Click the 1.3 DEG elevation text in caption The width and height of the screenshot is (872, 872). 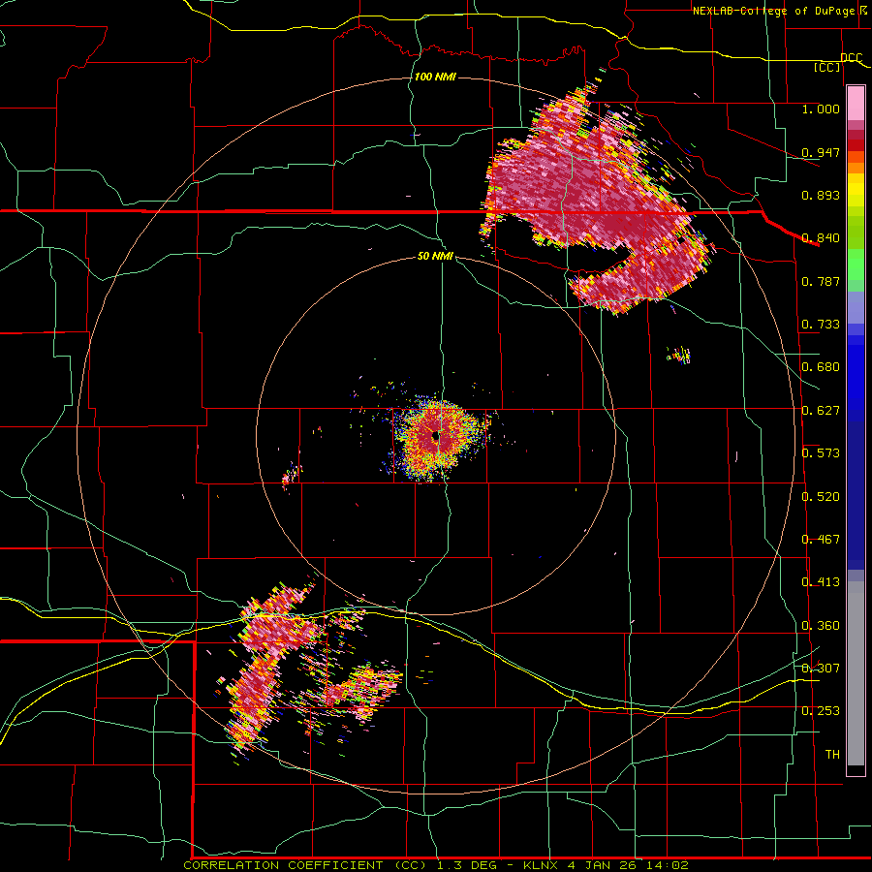point(467,865)
